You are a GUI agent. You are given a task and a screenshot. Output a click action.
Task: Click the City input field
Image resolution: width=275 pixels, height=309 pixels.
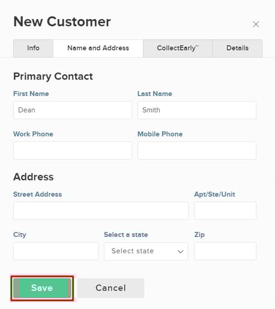(x=56, y=251)
